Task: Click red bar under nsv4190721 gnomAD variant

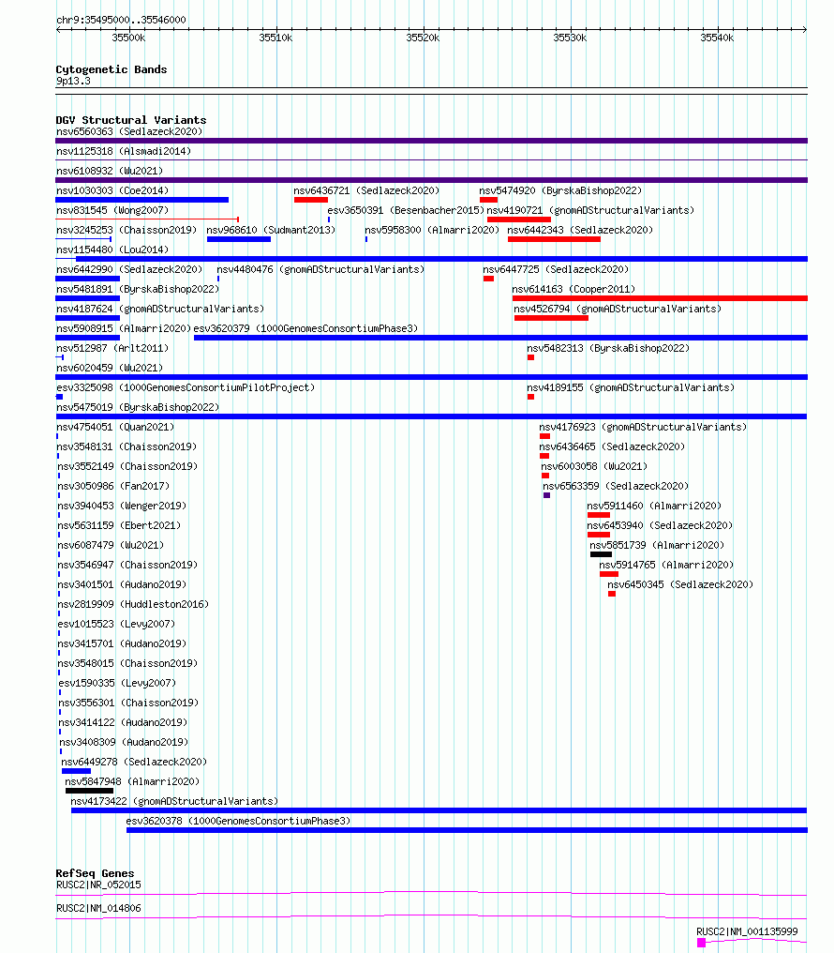Action: [519, 219]
